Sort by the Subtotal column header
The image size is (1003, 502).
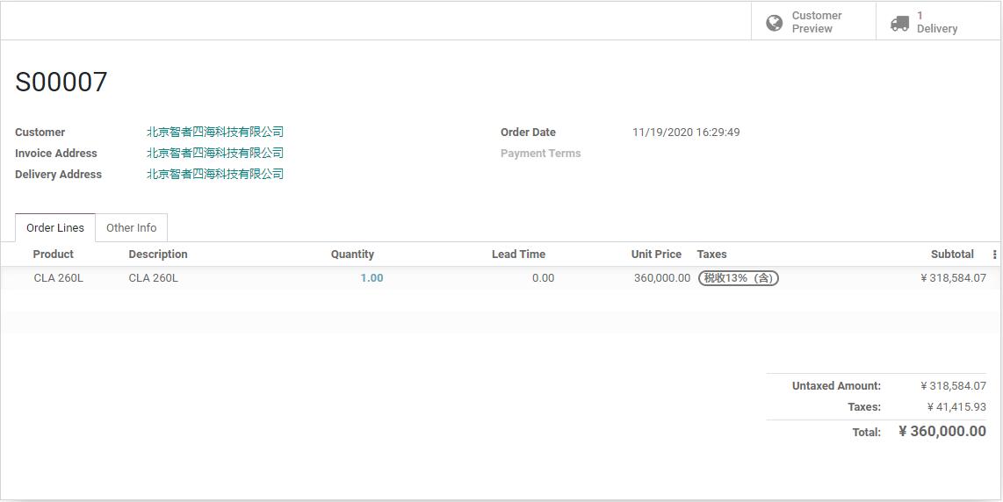click(x=952, y=254)
